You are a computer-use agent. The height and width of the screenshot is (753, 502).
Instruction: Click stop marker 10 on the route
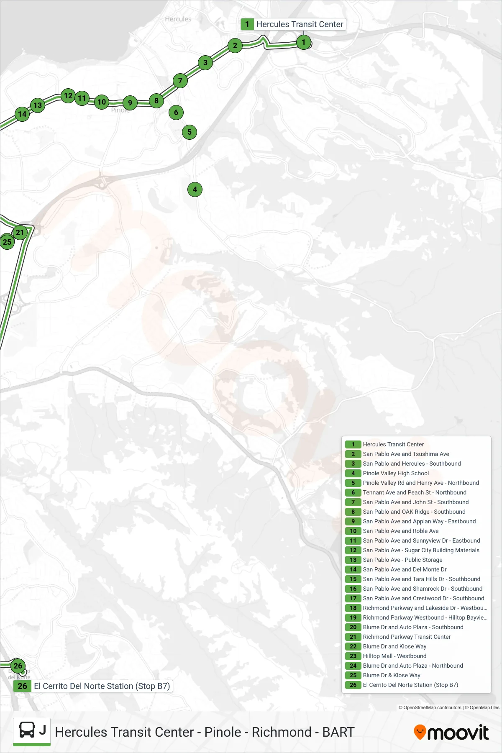pyautogui.click(x=102, y=102)
